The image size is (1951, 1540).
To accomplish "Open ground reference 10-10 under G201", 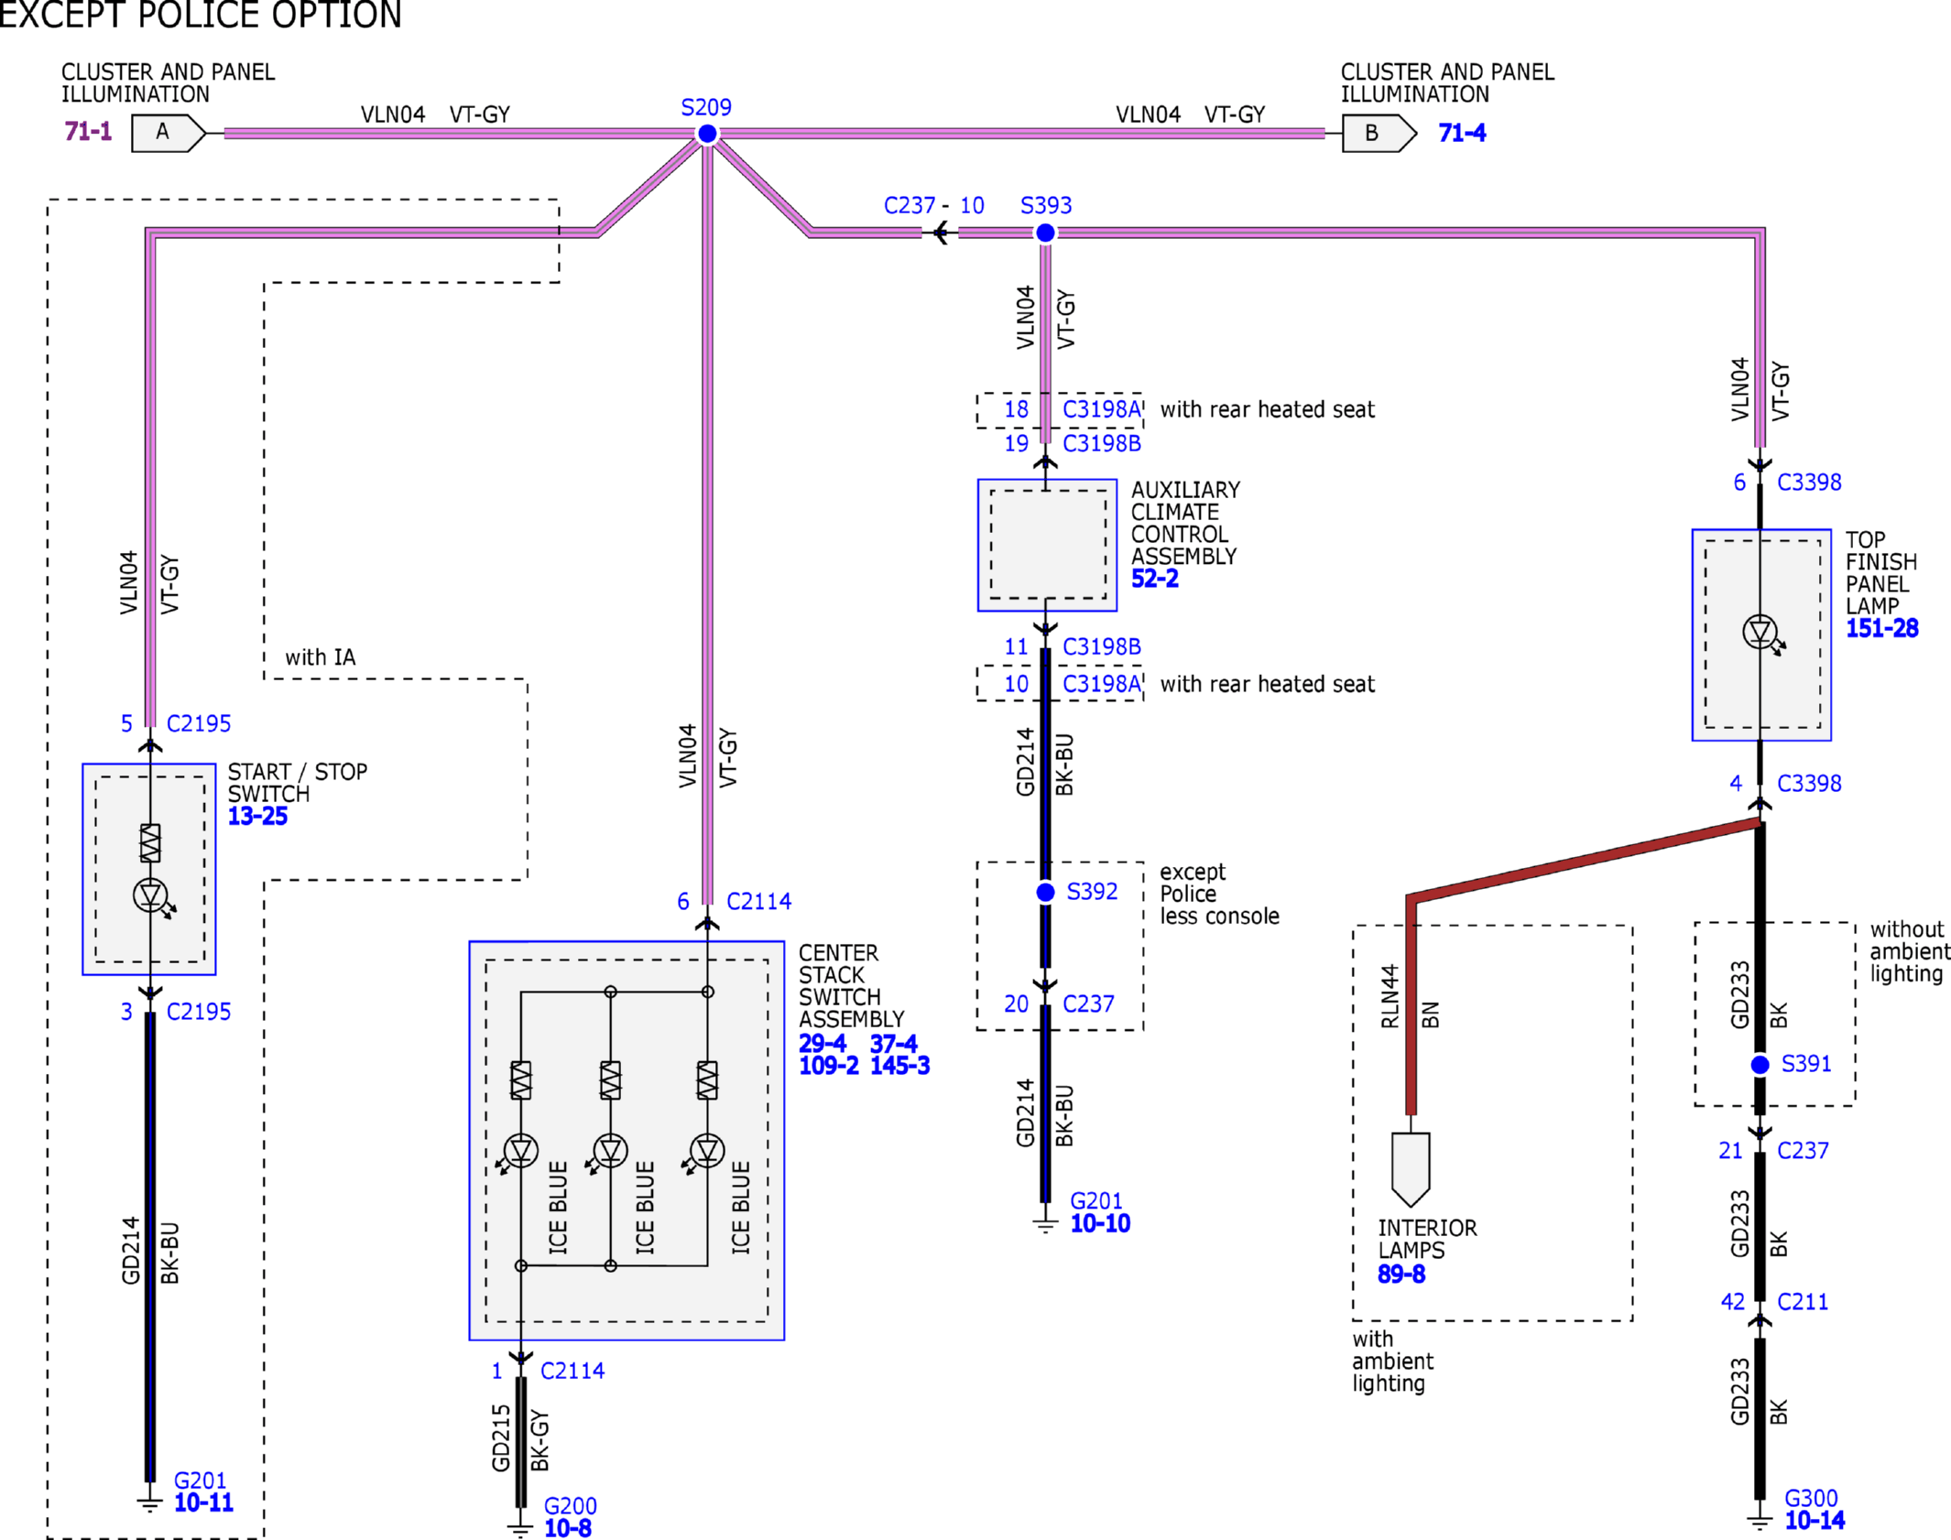I will tap(1100, 1224).
